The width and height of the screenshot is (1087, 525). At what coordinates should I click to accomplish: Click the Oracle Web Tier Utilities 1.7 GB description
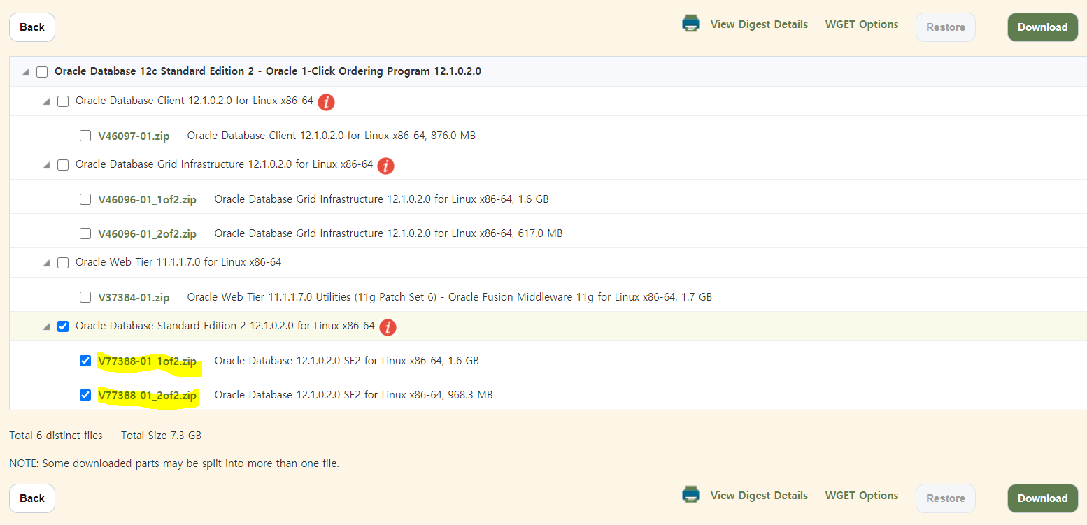(449, 297)
